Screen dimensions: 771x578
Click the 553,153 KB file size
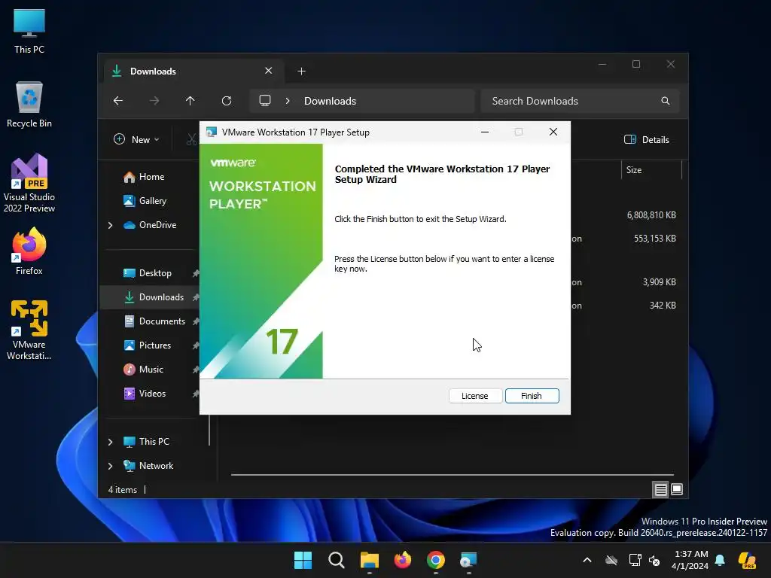tap(654, 239)
